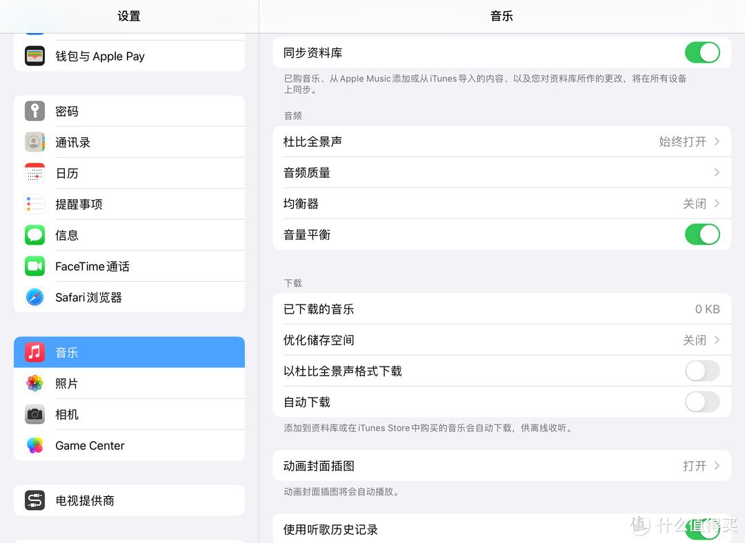Click the 日历 icon in sidebar
Image resolution: width=745 pixels, height=543 pixels.
click(x=34, y=173)
